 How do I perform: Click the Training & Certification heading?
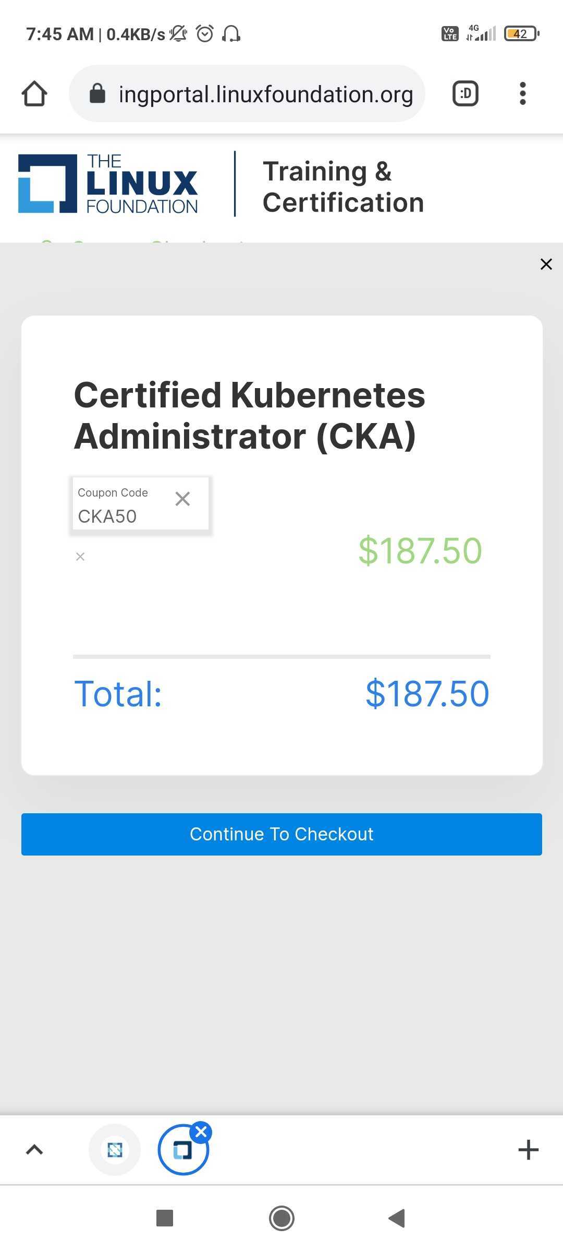pos(343,187)
